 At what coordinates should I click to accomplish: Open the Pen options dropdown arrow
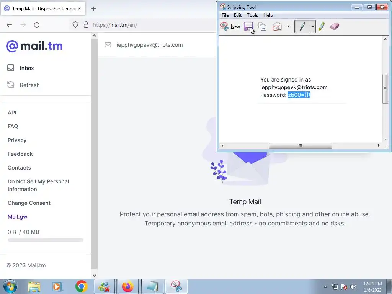[x=313, y=26]
